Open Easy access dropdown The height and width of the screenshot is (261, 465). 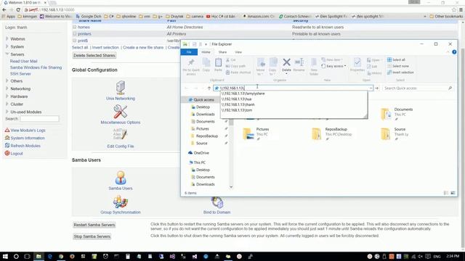tap(334, 66)
